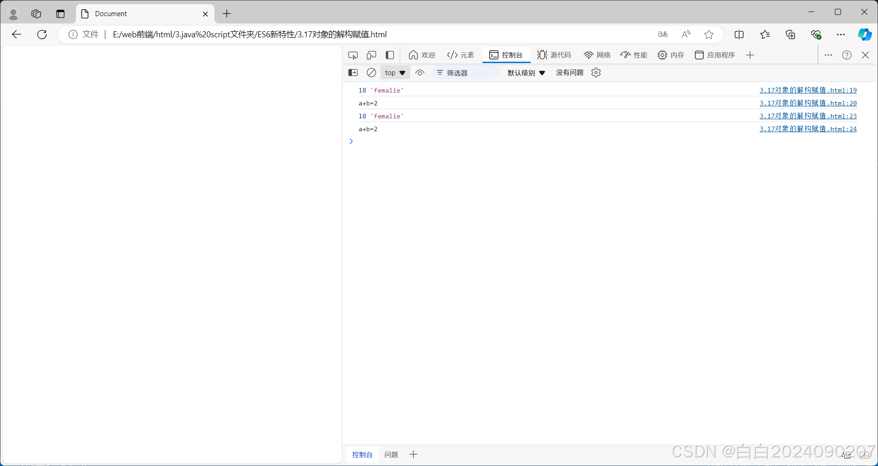This screenshot has height=466, width=878.
Task: Open the 默认级别 log level dropdown
Action: 526,72
